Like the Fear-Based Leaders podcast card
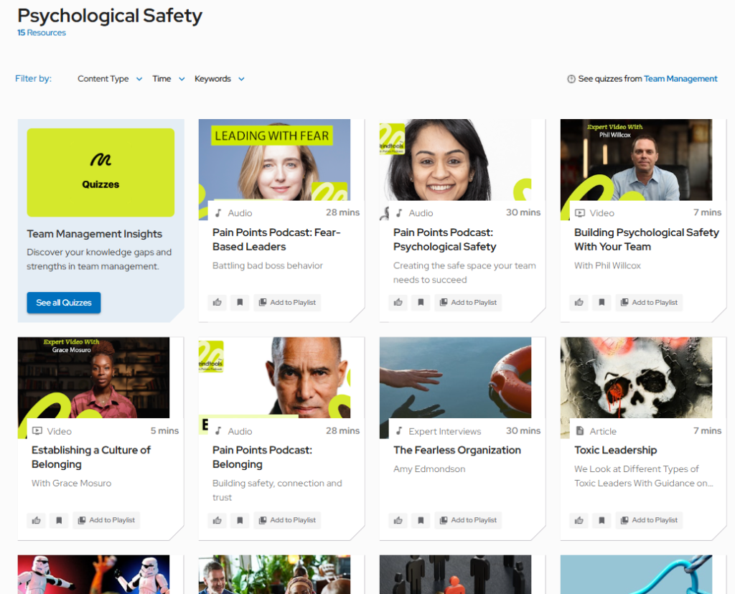 217,303
